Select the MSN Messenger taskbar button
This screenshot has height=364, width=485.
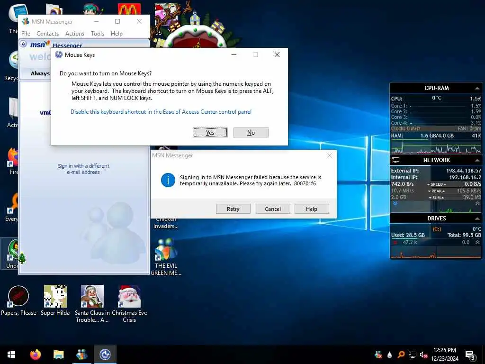[81, 355]
